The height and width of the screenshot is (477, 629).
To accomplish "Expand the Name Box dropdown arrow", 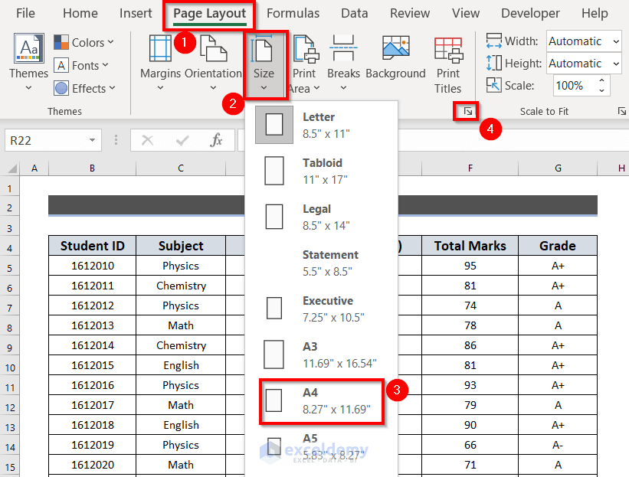I will point(92,140).
